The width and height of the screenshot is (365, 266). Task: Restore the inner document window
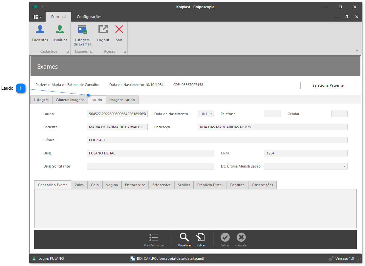347,17
